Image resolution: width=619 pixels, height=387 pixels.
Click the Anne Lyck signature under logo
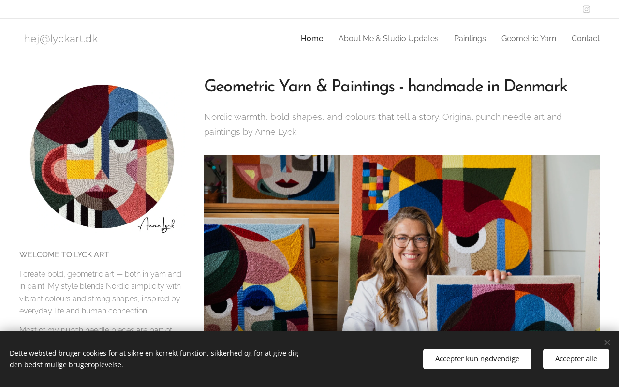tap(156, 224)
